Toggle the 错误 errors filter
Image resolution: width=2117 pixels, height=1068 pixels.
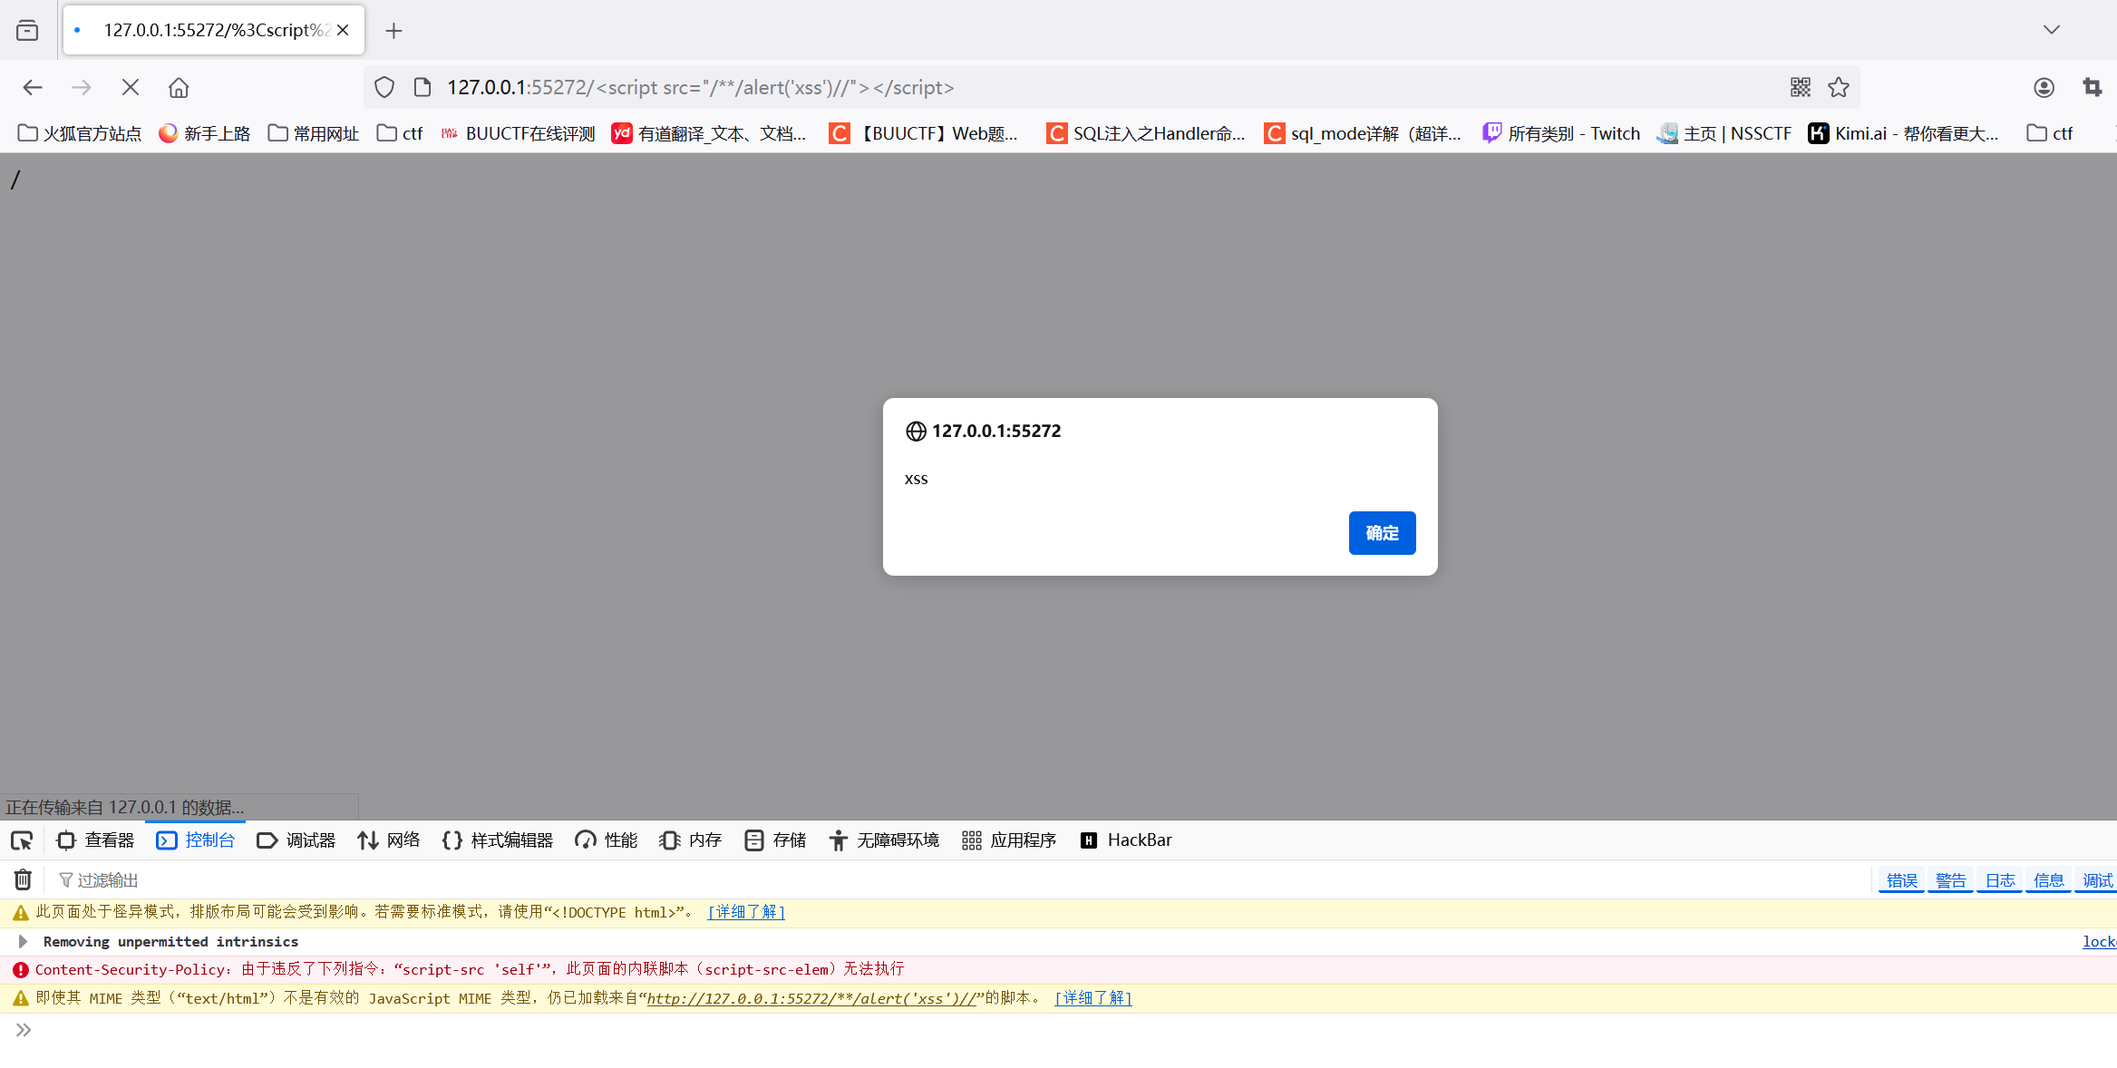tap(1901, 879)
